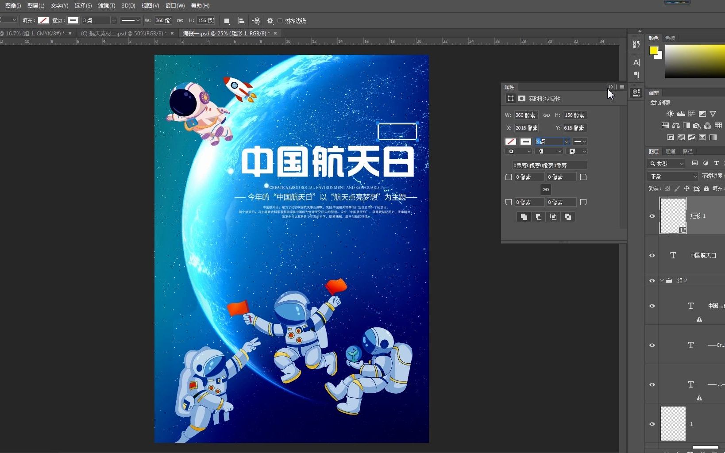Add a Black & White adjustment
The width and height of the screenshot is (725, 453).
[686, 126]
